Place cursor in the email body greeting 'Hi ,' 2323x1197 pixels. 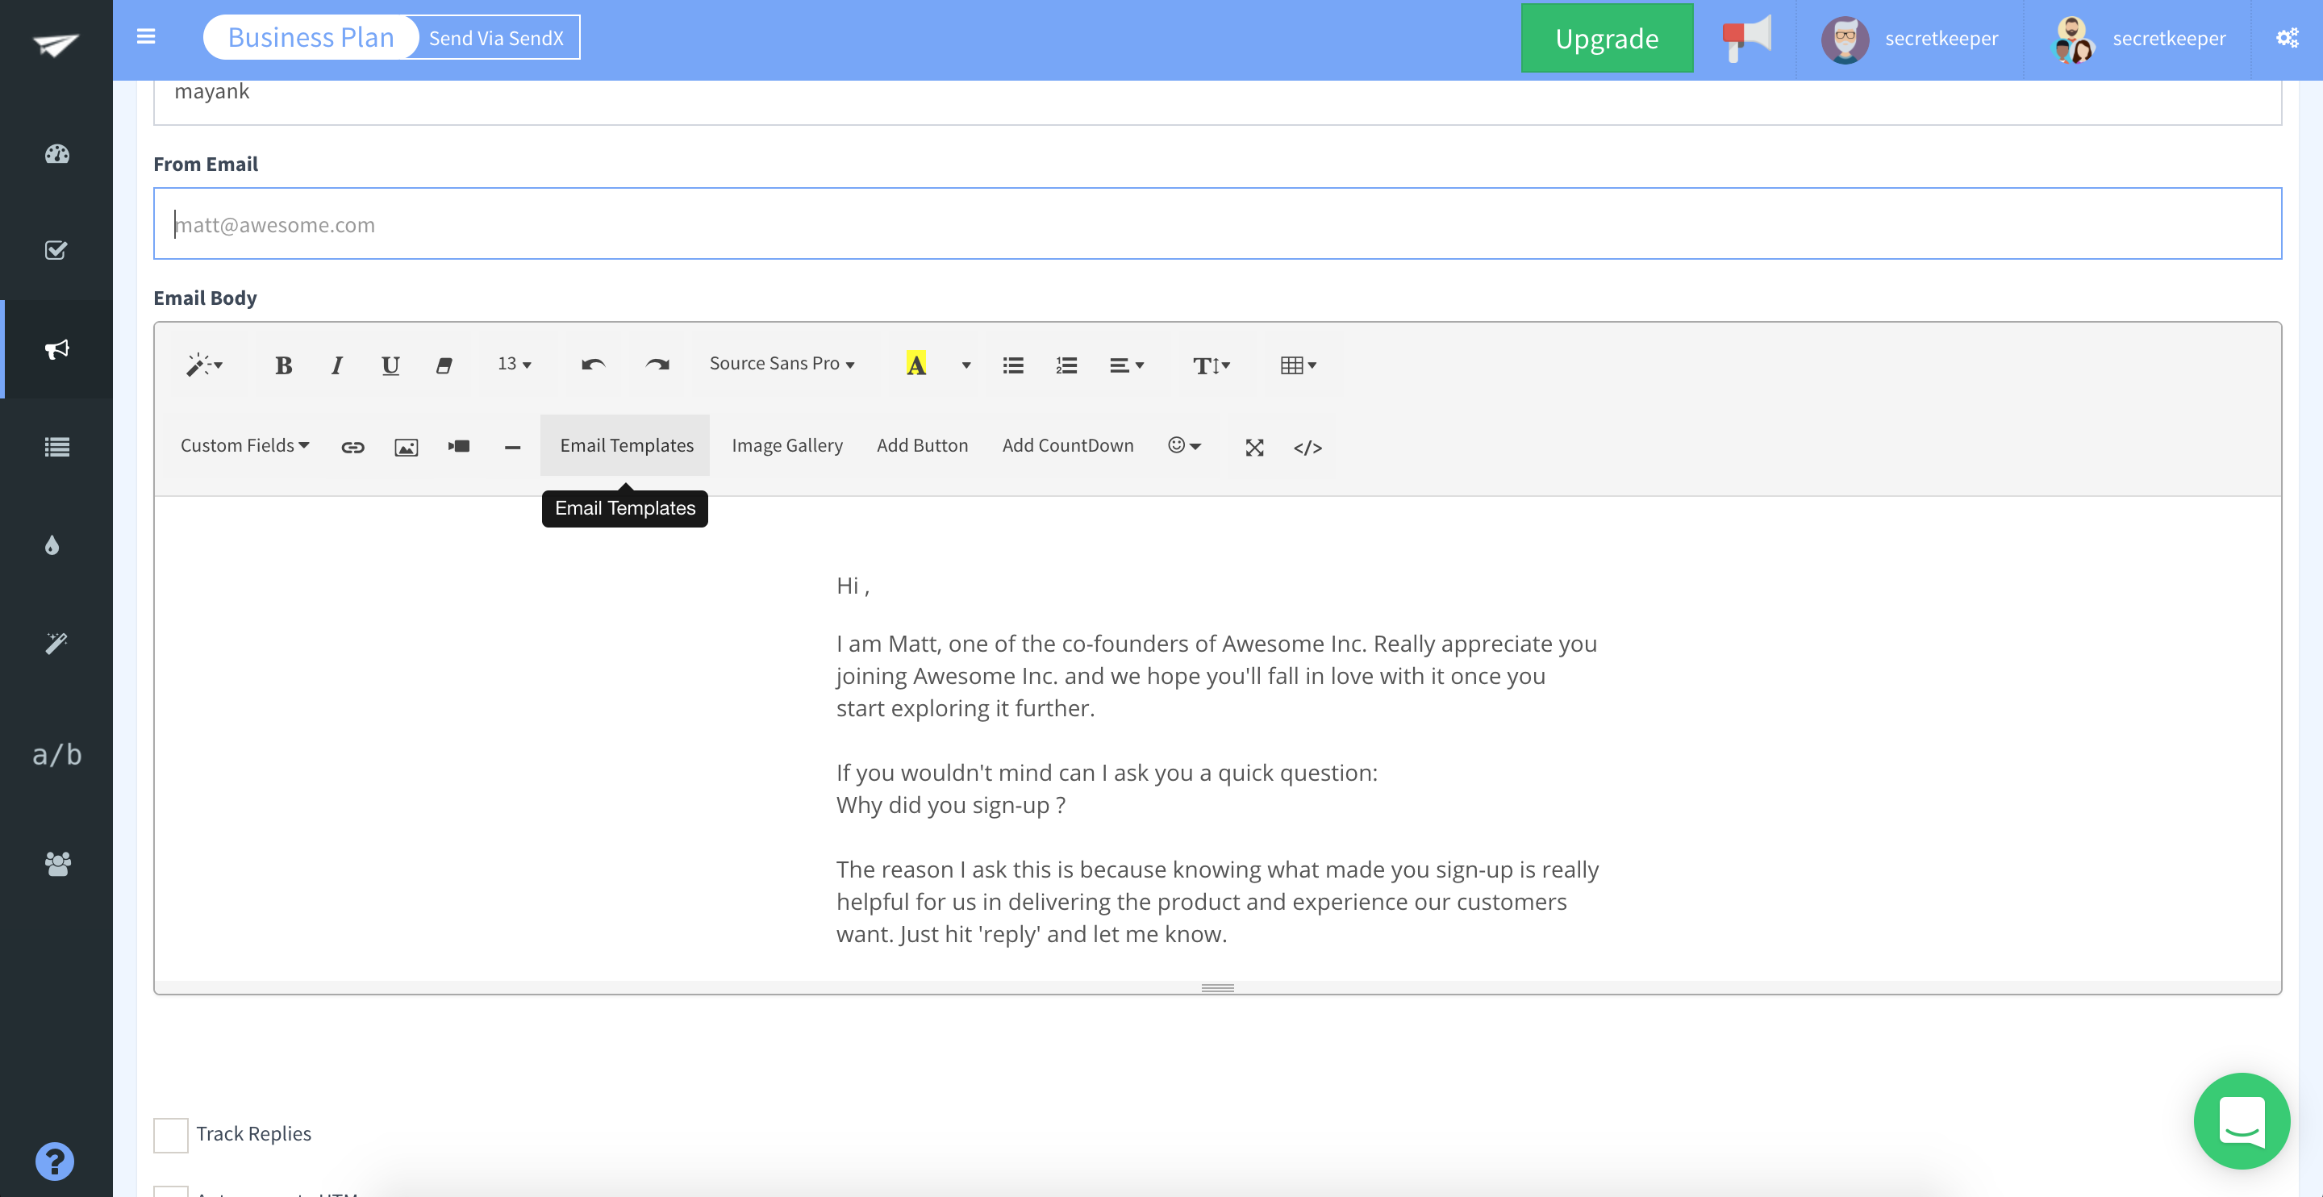point(853,586)
